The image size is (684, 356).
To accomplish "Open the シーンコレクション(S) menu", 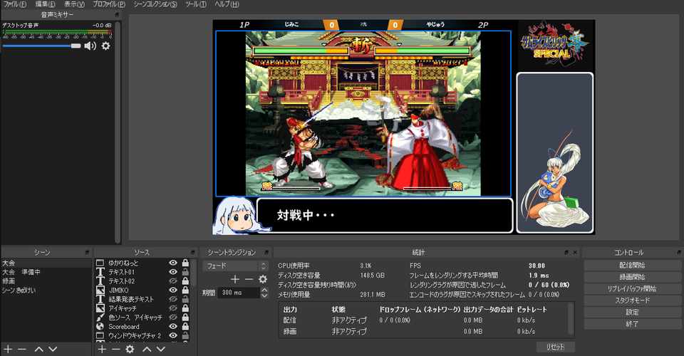I will pos(155,4).
